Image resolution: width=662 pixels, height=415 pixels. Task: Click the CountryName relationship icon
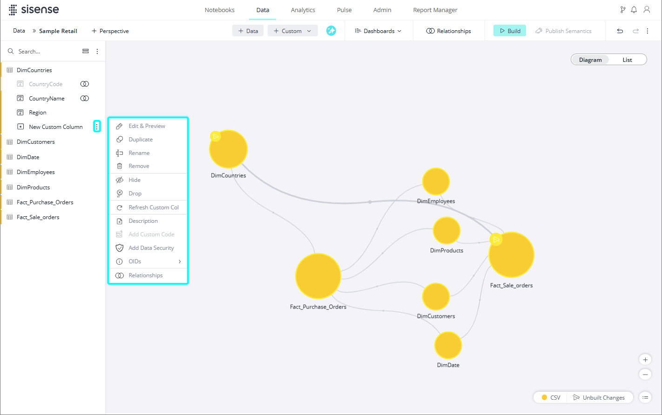(84, 99)
